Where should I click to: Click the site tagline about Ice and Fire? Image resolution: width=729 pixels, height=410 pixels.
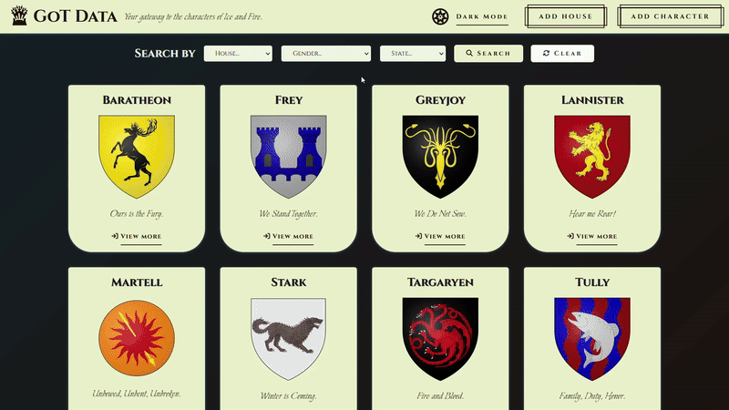tap(193, 16)
